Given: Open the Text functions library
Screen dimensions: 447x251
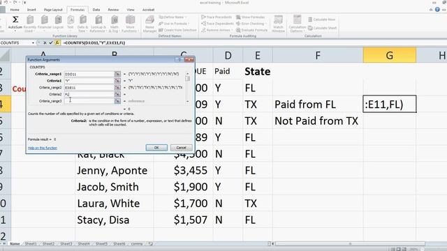Looking at the screenshot, I should coord(71,23).
